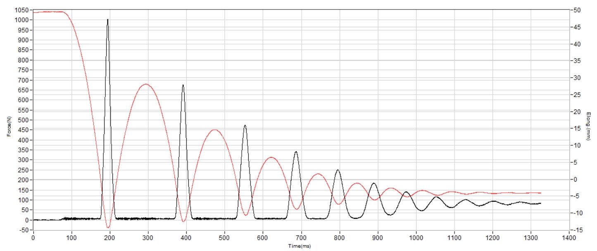Viewport: 597px width, 251px height.
Task: Click the red elongation curve's first rebound crest
Action: 145,84
